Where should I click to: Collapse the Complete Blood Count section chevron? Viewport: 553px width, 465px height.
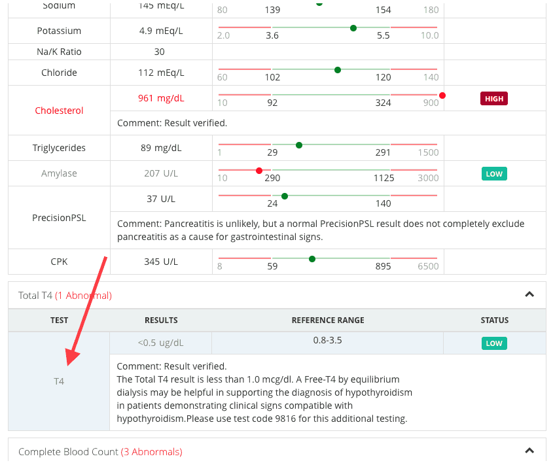pos(529,451)
